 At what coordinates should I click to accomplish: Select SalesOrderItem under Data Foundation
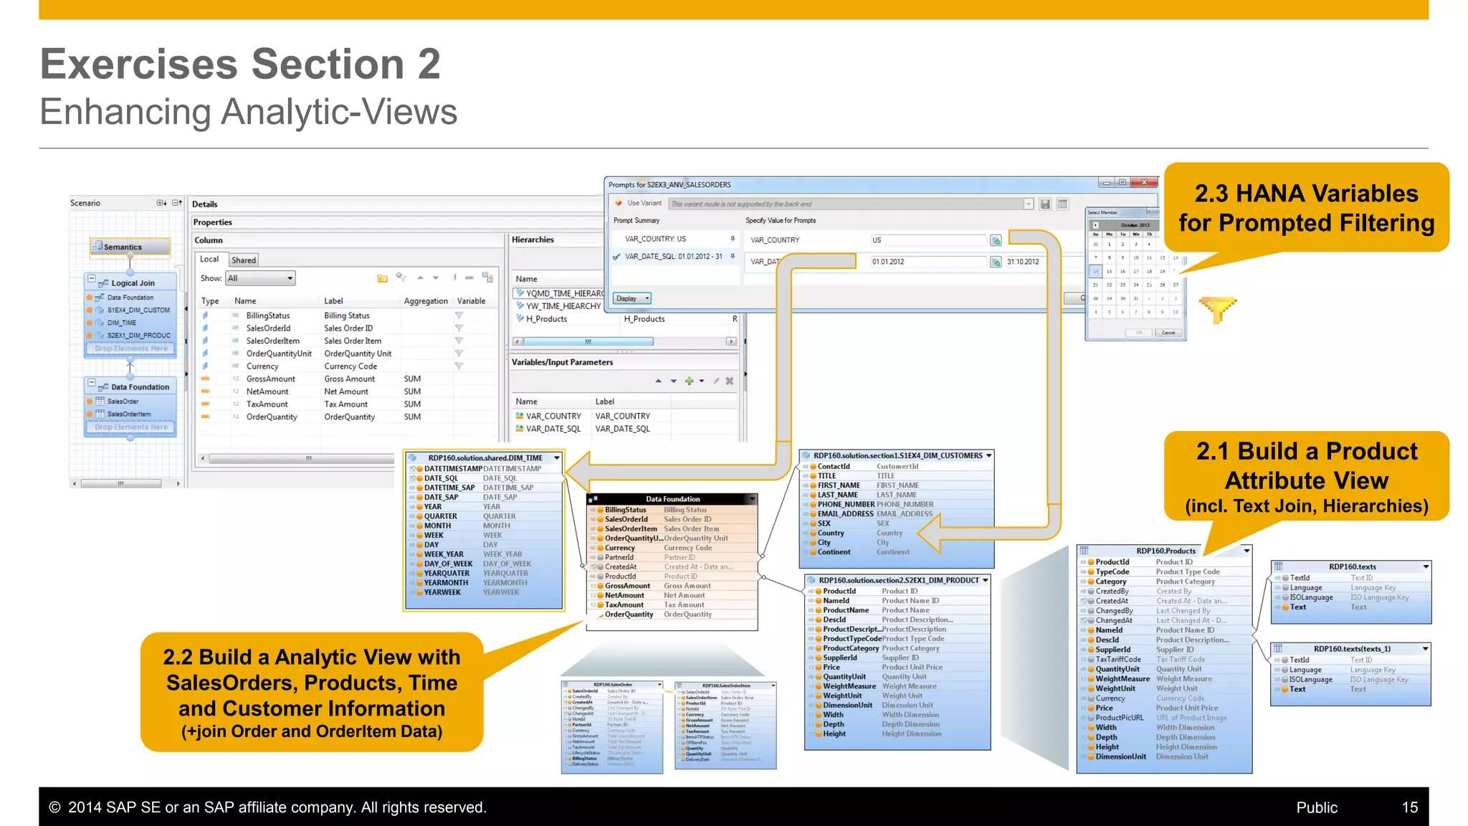pyautogui.click(x=129, y=414)
